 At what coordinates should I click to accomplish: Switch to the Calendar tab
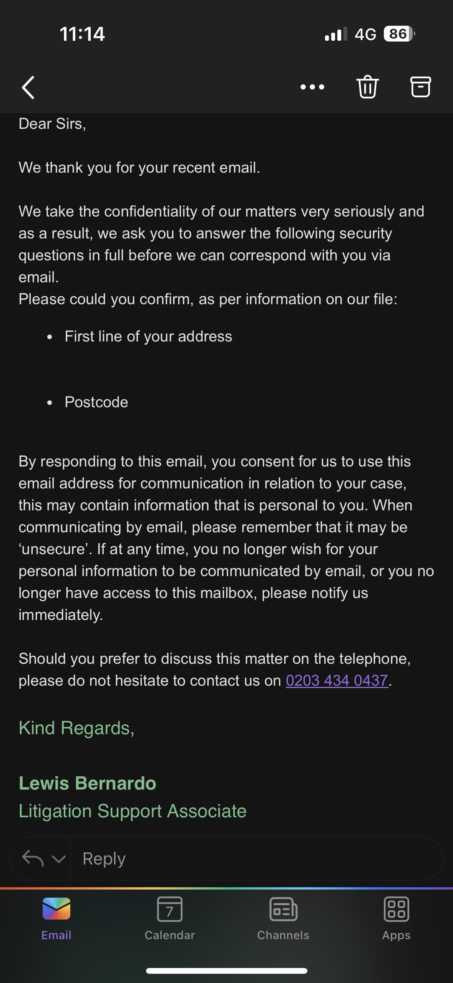(x=170, y=918)
